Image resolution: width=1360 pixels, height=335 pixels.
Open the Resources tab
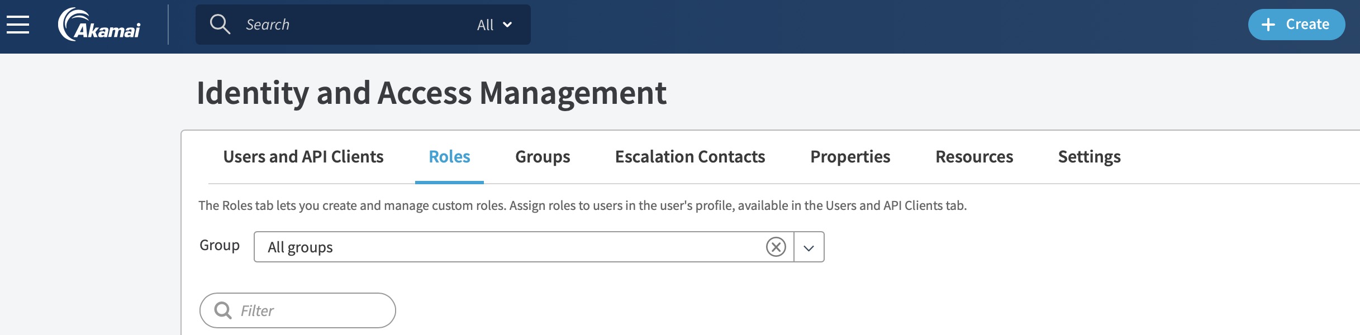(x=974, y=157)
